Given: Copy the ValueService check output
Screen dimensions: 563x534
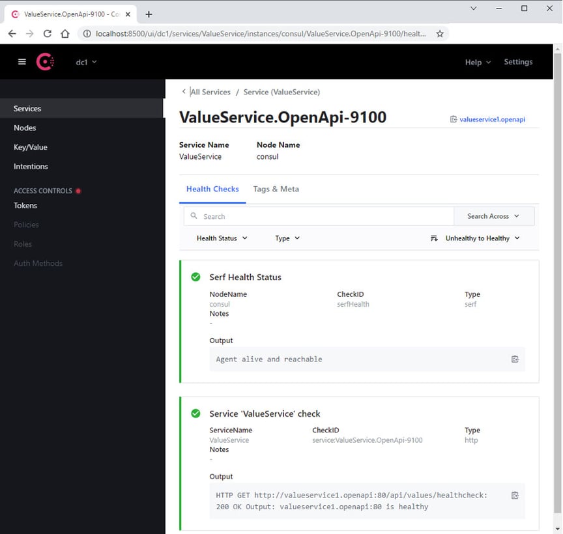Looking at the screenshot, I should point(515,495).
